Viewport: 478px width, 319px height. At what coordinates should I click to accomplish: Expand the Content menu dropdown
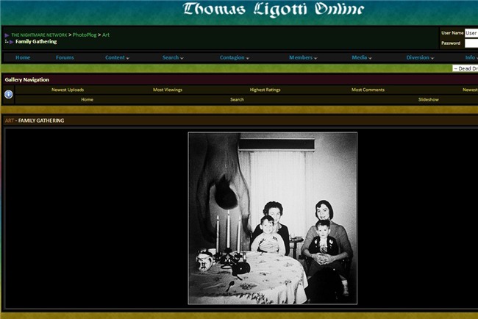pos(117,57)
